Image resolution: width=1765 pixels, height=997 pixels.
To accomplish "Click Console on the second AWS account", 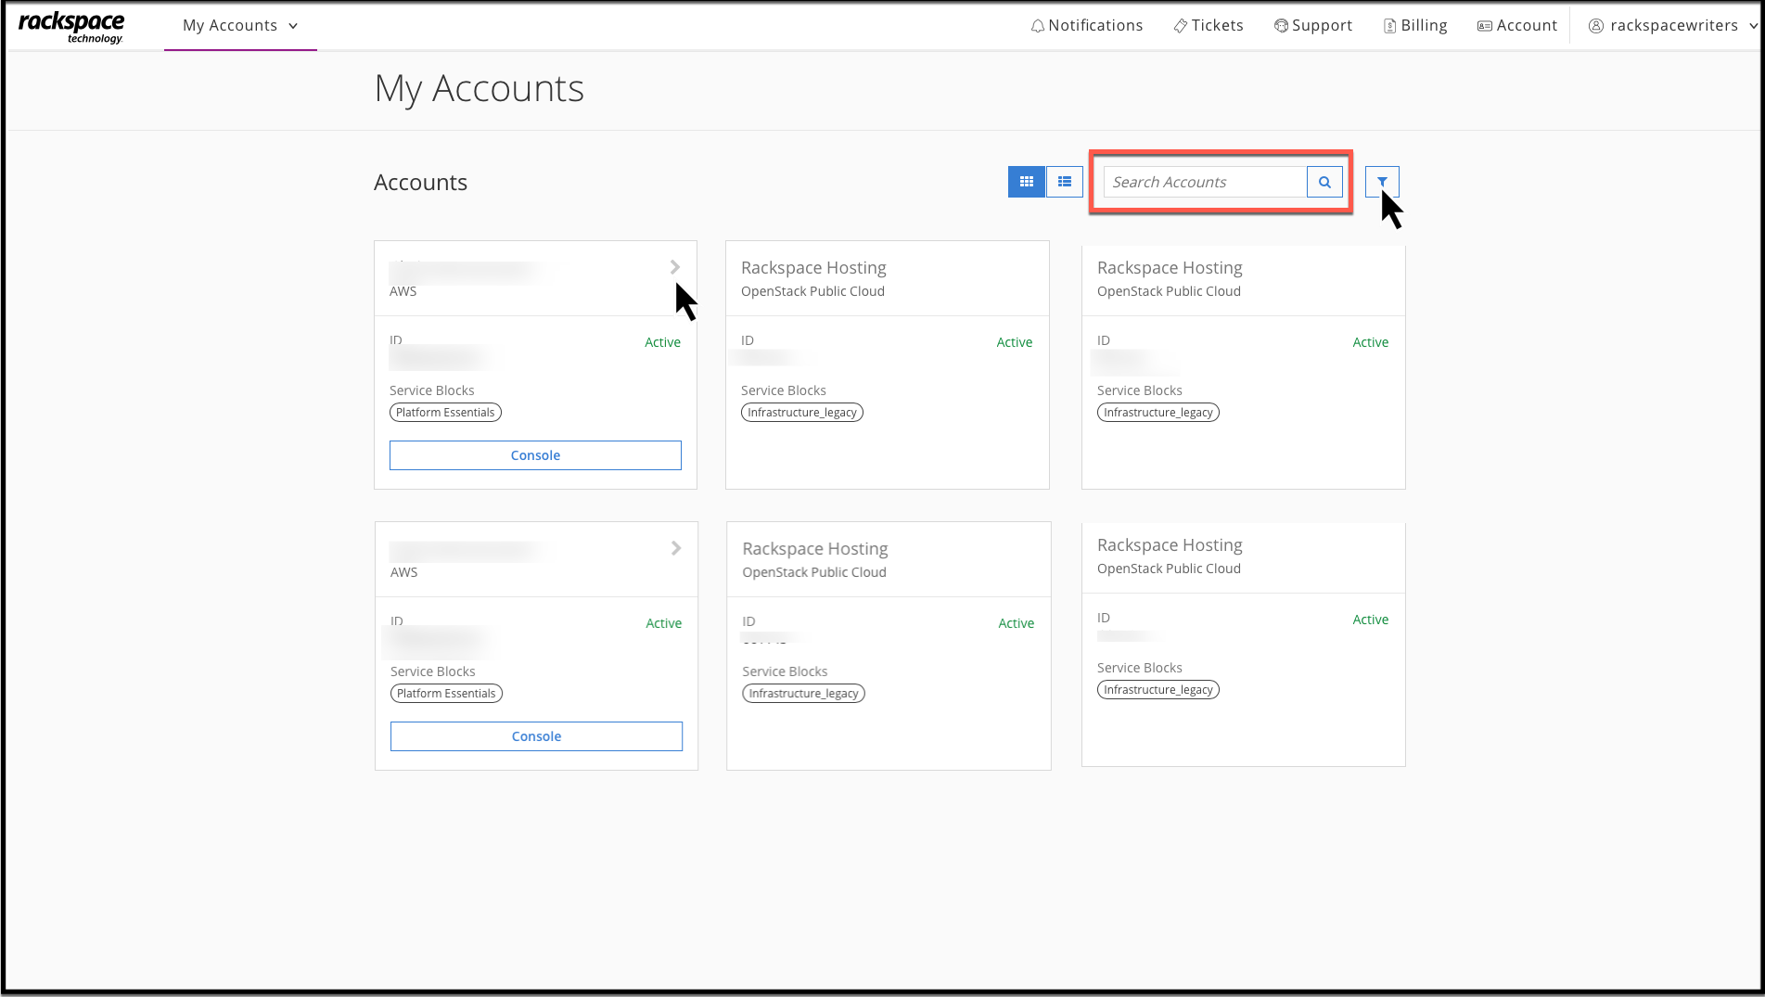I will point(536,735).
